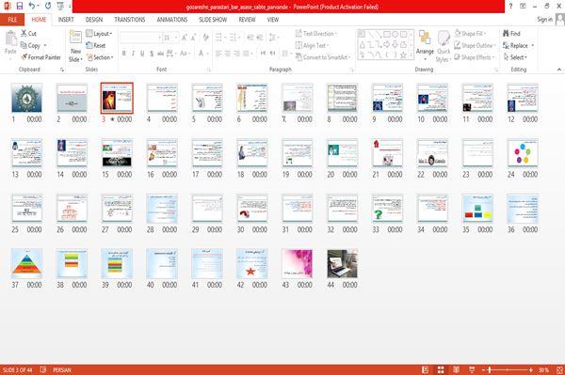Click the Bold formatting icon
The image size is (565, 375).
(x=124, y=54)
